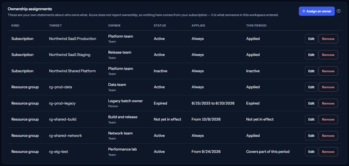Click the KIND column header
The height and width of the screenshot is (166, 349).
pos(15,25)
